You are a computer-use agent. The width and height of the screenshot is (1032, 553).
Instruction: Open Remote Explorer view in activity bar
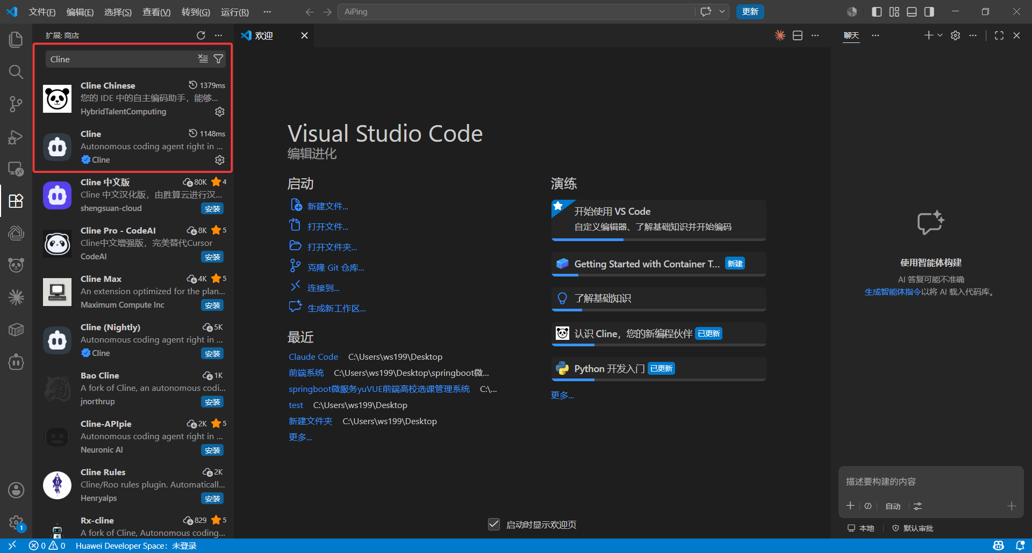pos(16,169)
